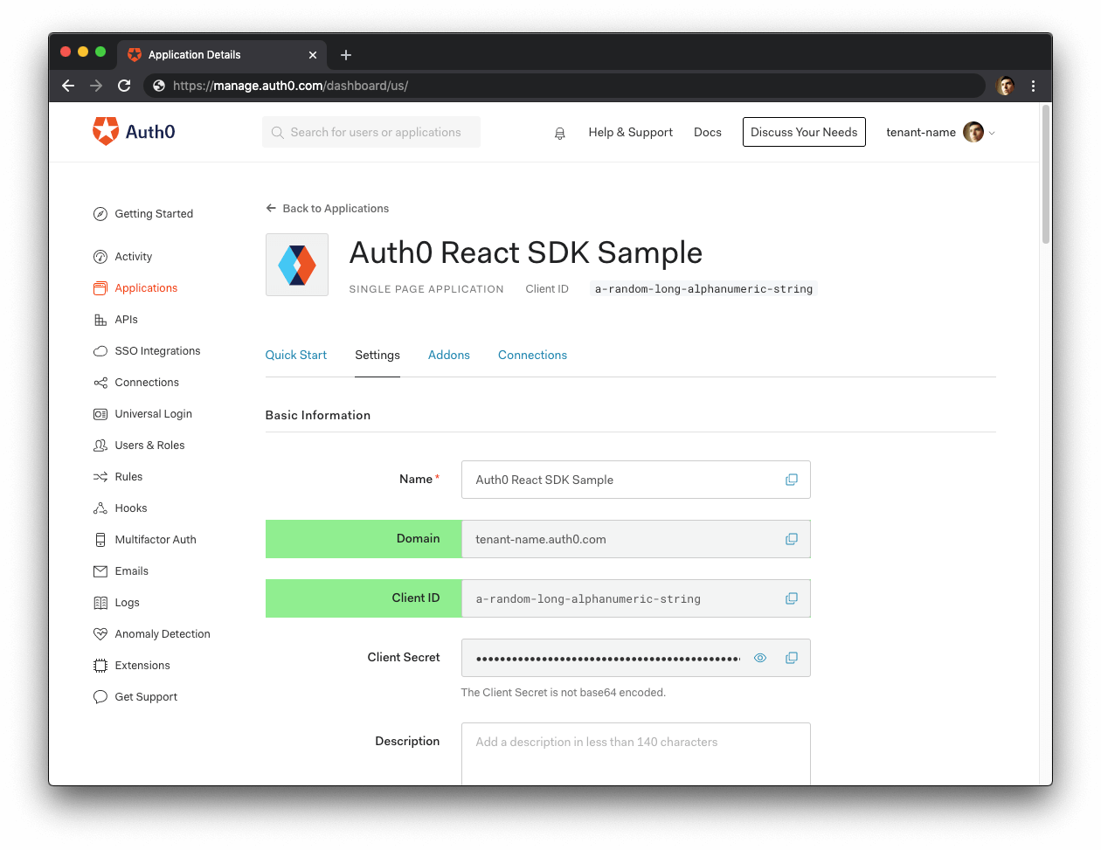The height and width of the screenshot is (850, 1101).
Task: Select the Settings tab
Action: click(x=377, y=355)
